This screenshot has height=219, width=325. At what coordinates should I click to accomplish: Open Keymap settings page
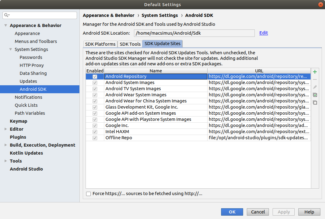(18, 121)
